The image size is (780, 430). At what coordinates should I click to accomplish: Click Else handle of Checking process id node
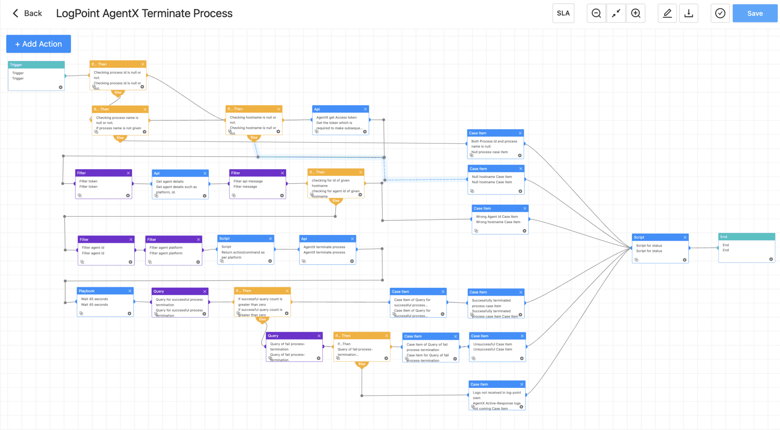pyautogui.click(x=118, y=92)
